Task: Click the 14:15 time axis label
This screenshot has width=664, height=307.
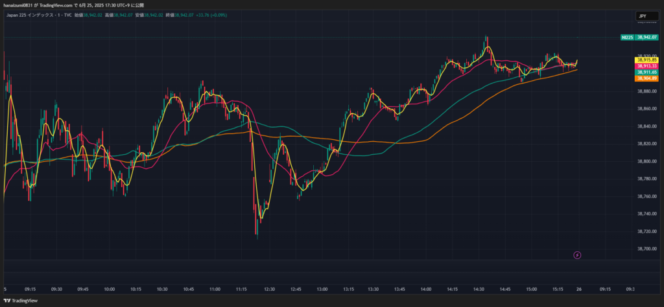Action: (x=452, y=290)
